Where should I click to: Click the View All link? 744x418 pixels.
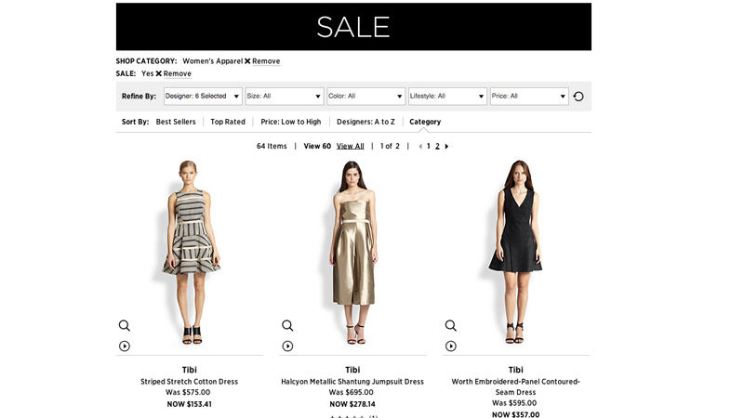point(351,147)
